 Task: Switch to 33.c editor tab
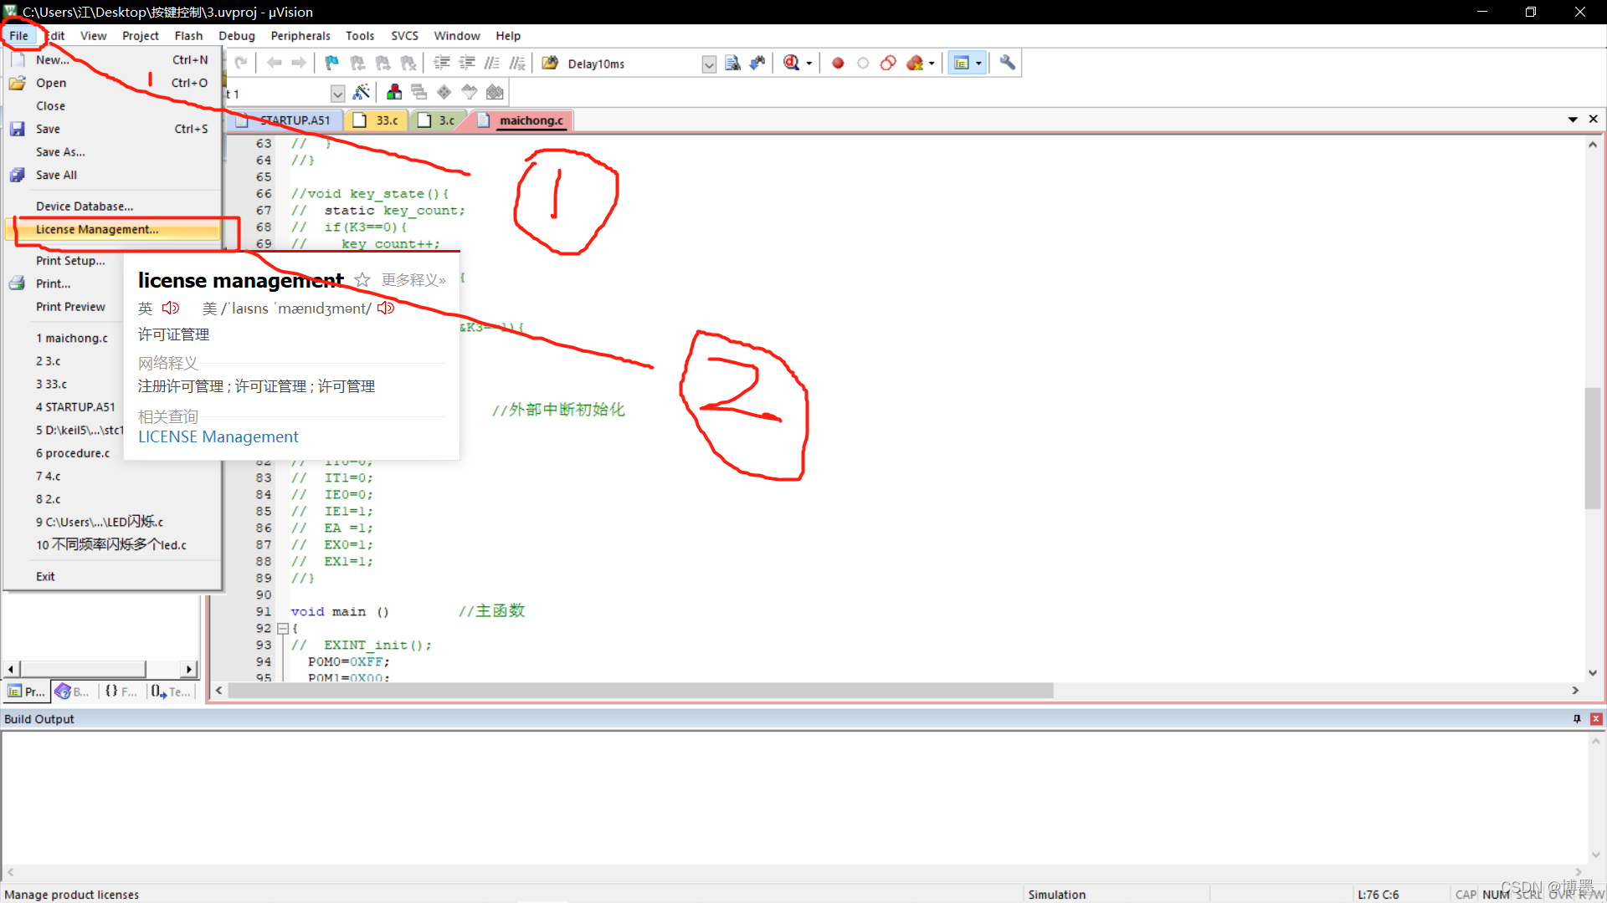377,120
